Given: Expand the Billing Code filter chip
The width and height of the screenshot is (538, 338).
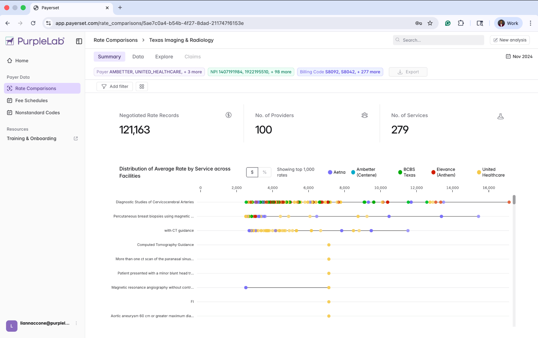Looking at the screenshot, I should click(x=340, y=72).
